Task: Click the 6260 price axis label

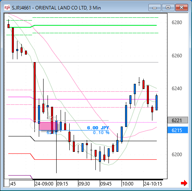Action: tap(177, 56)
